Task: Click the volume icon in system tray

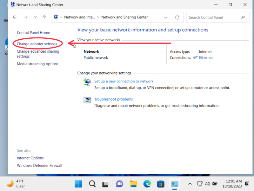Action: (x=207, y=184)
